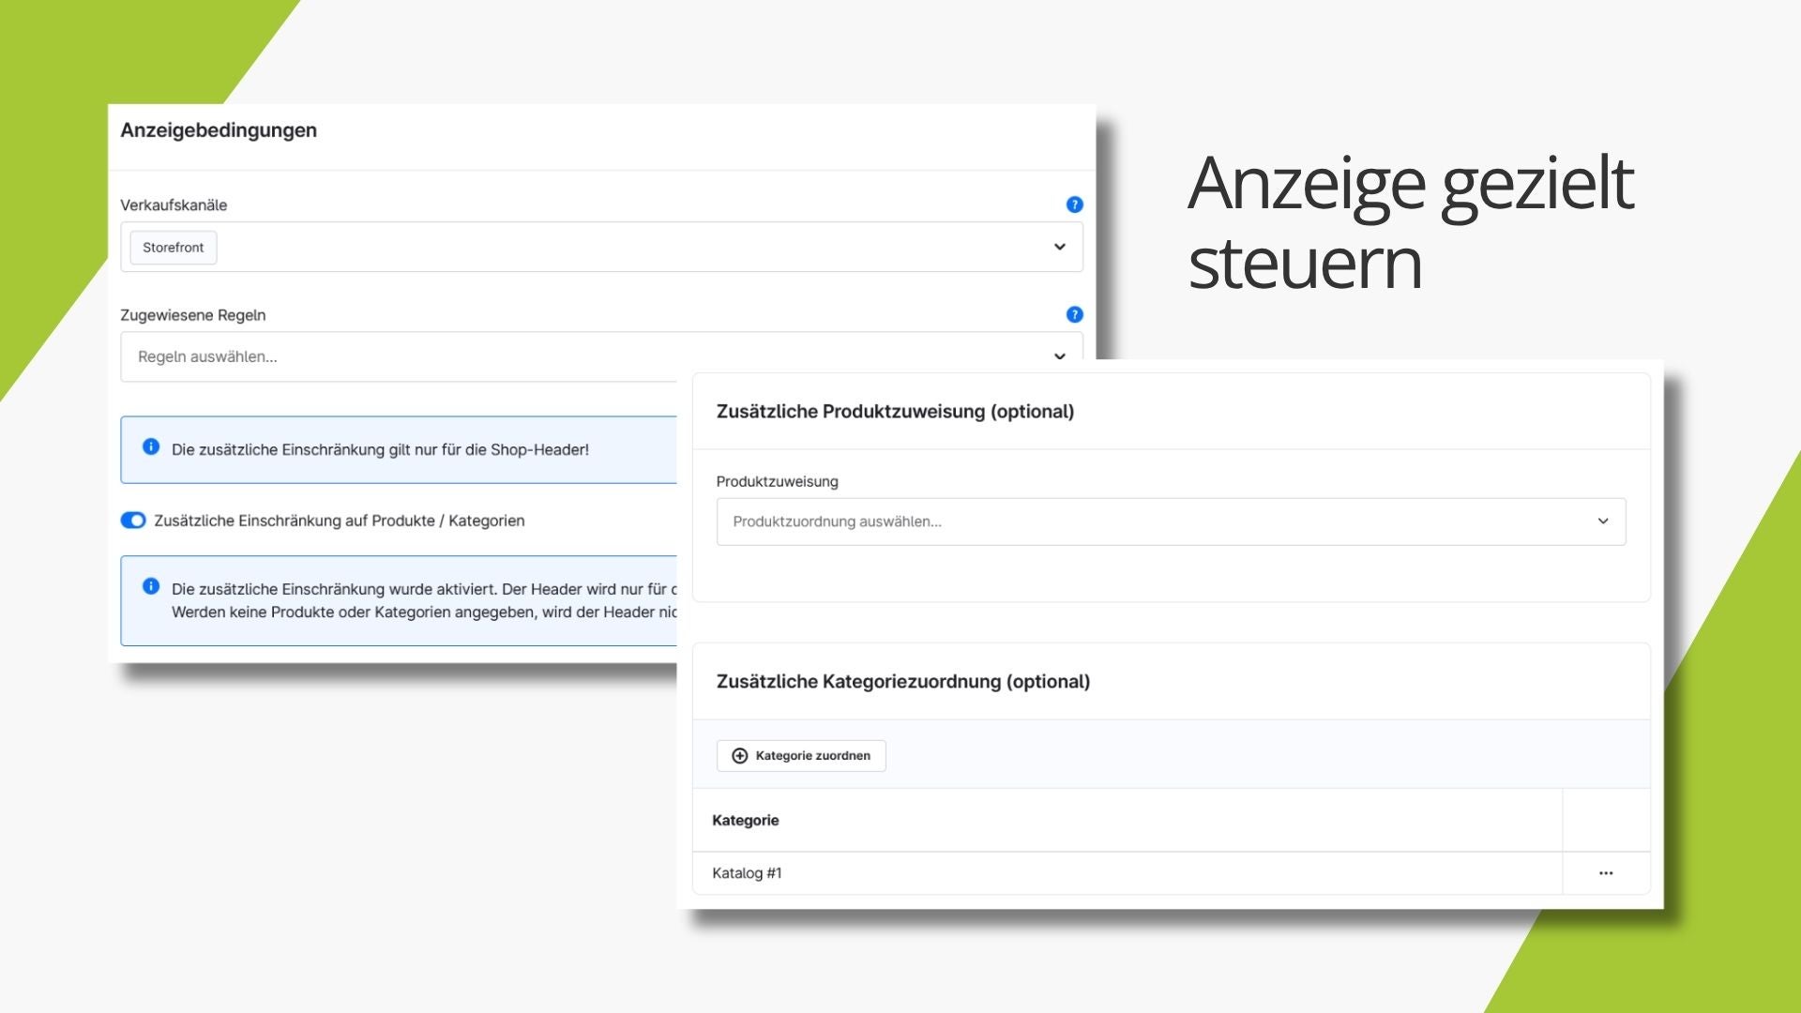
Task: Toggle Zusätzliche Einschränkung auf Produkte / Kategorien
Action: [x=133, y=521]
